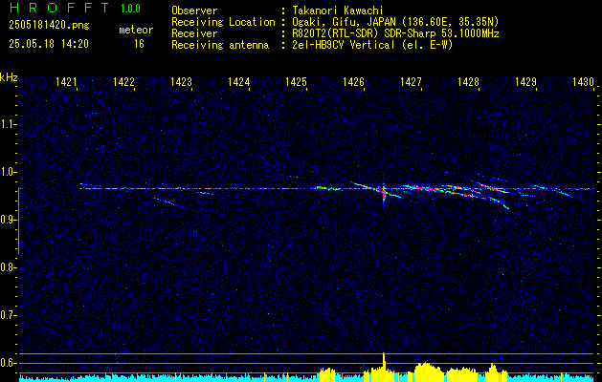Click the 1424 time axis marker
This screenshot has height=382, width=602.
point(239,82)
